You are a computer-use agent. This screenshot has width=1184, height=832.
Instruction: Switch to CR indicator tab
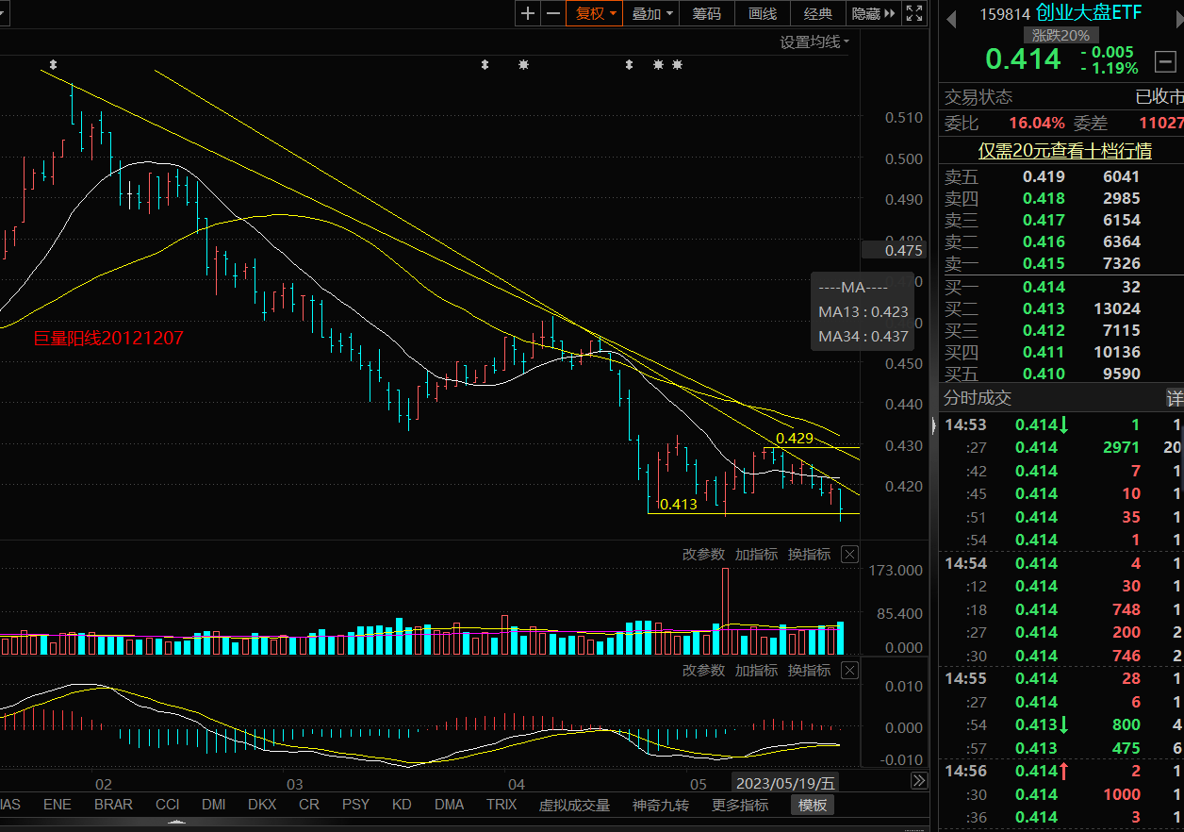[309, 805]
